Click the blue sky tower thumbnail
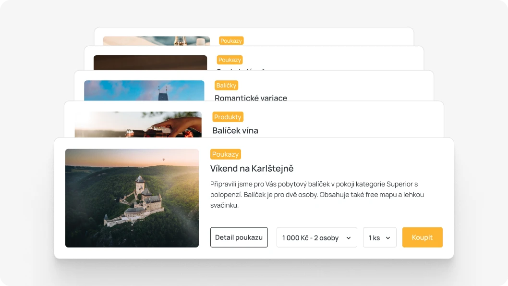 144,90
